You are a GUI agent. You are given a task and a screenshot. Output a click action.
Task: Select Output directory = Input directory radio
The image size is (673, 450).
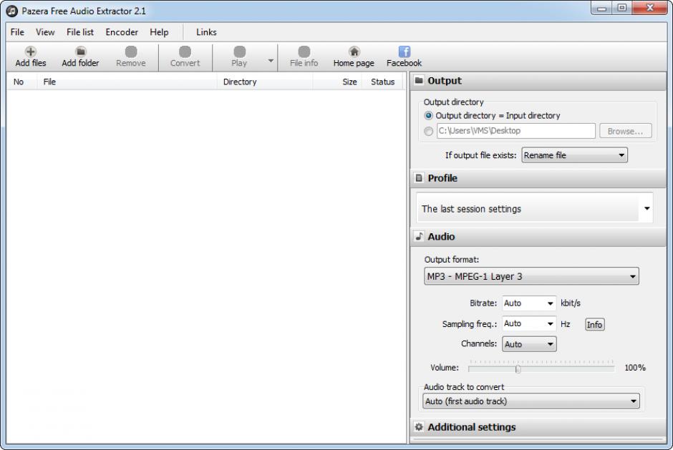tap(428, 115)
